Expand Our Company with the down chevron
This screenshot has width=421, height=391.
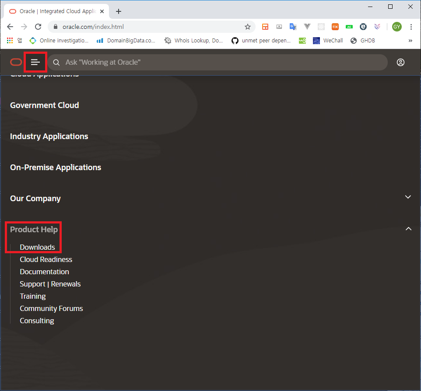[x=408, y=197]
